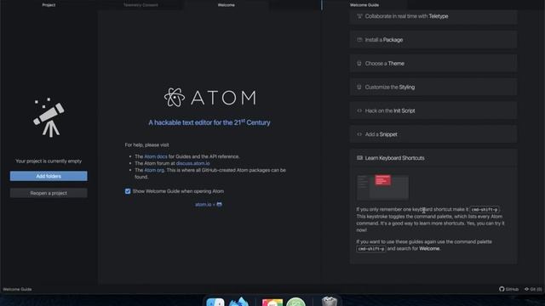Open the Atom org link
The height and width of the screenshot is (306, 545).
[154, 170]
